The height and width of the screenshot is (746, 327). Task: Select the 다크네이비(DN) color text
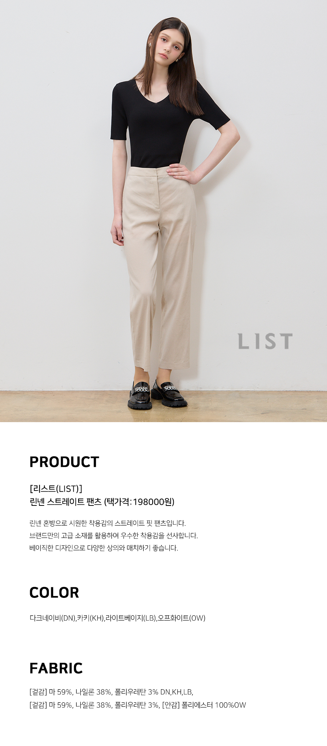pos(52,618)
